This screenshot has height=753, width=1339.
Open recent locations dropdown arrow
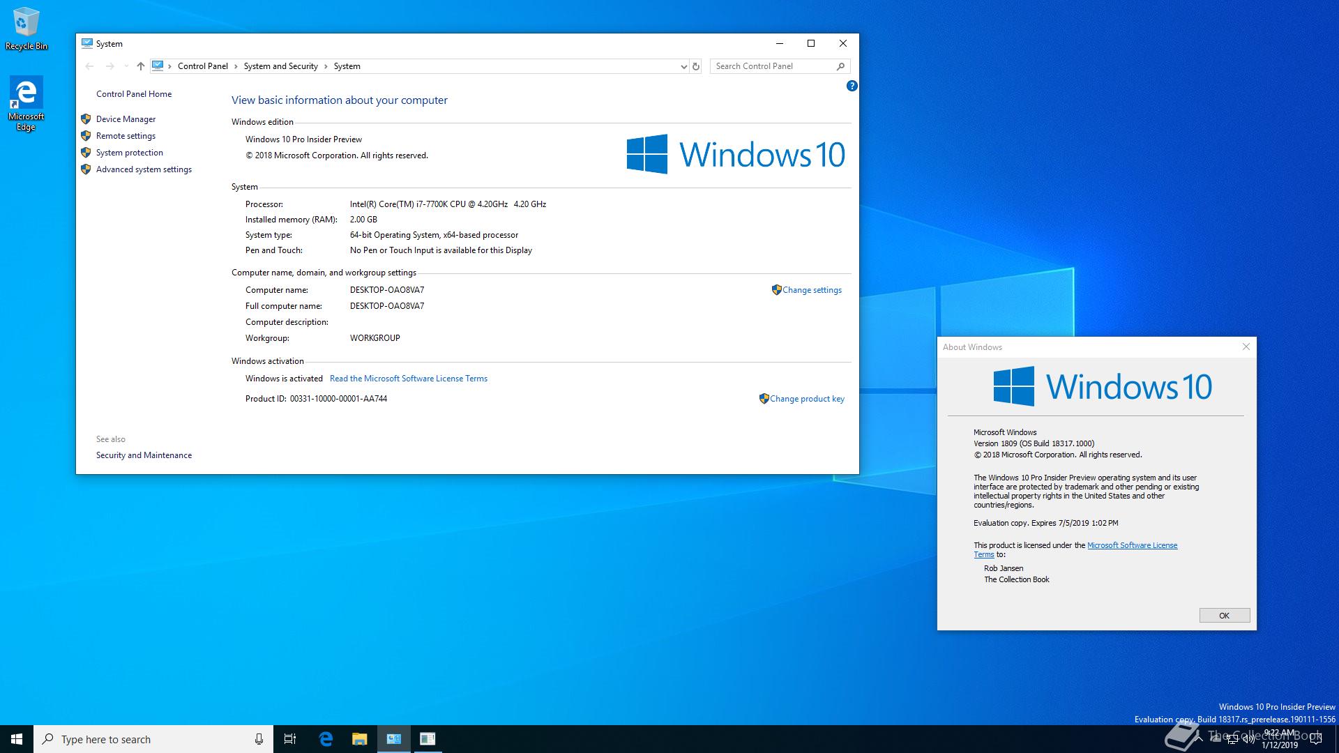tap(126, 66)
